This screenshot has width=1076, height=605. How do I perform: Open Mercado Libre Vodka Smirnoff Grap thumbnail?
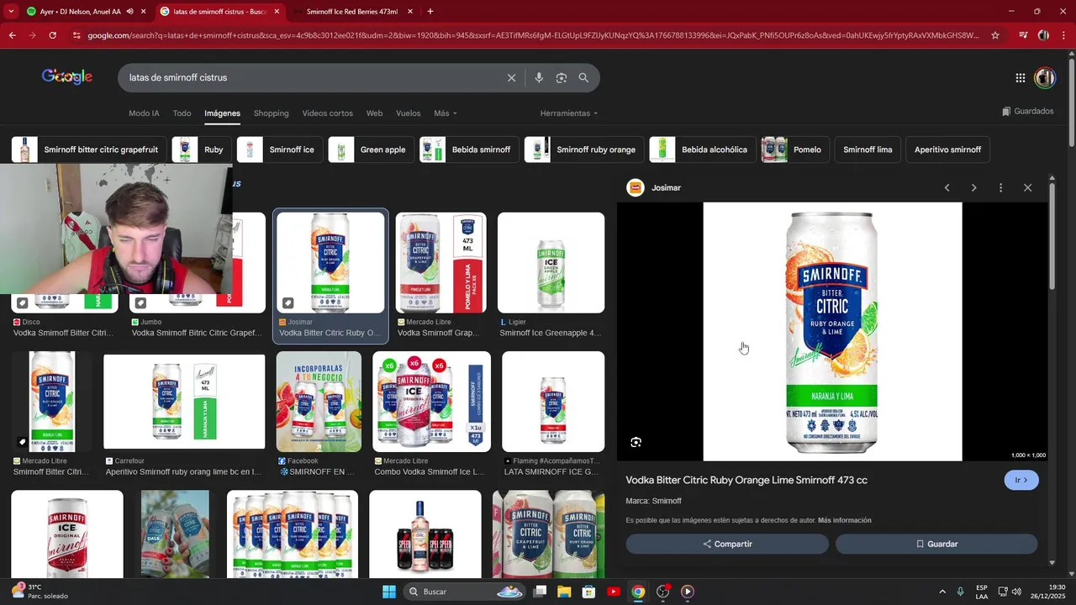point(440,263)
